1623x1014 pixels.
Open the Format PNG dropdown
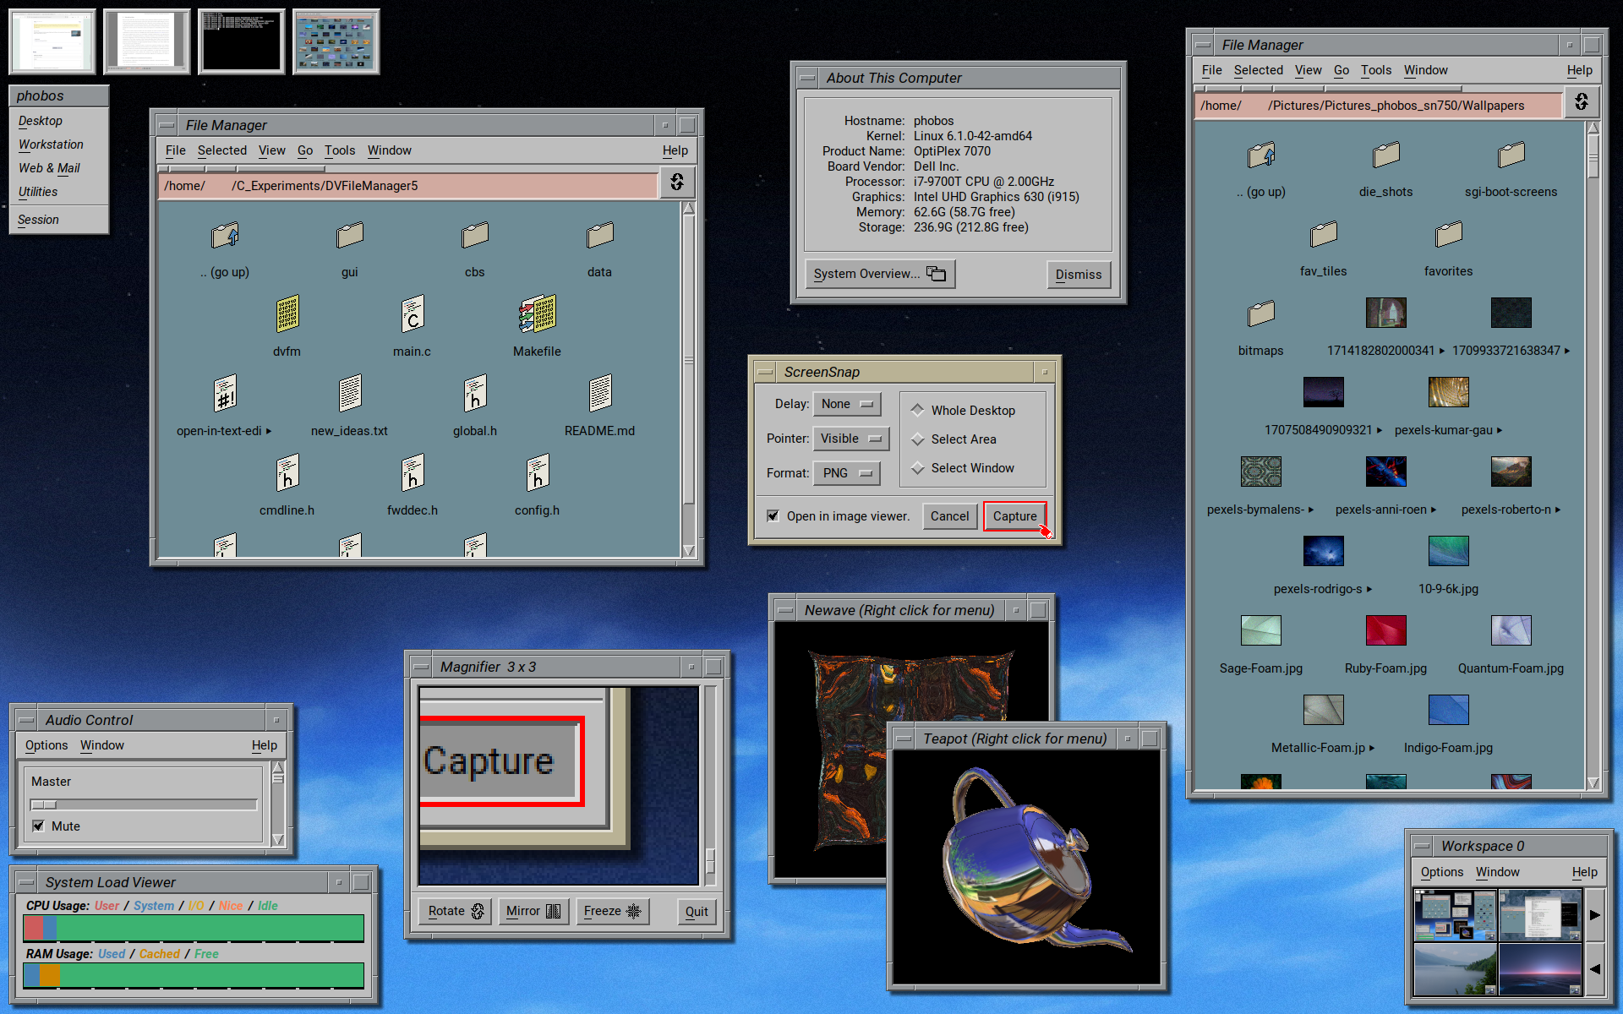click(847, 473)
